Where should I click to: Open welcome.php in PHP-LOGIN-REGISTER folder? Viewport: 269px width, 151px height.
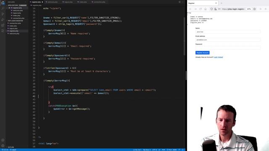(x=14, y=34)
